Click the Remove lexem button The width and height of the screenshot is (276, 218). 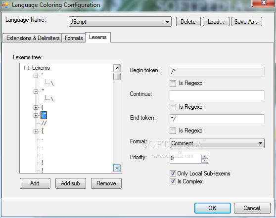click(x=106, y=183)
